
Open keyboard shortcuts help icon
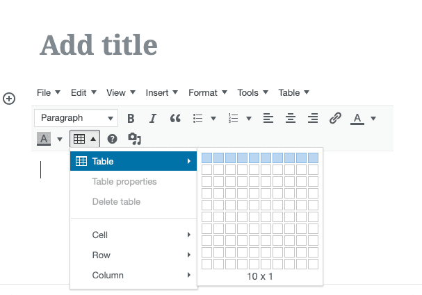point(112,139)
